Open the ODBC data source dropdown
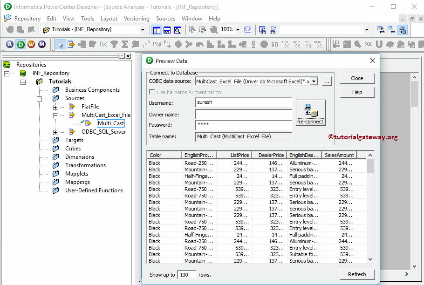 point(314,81)
